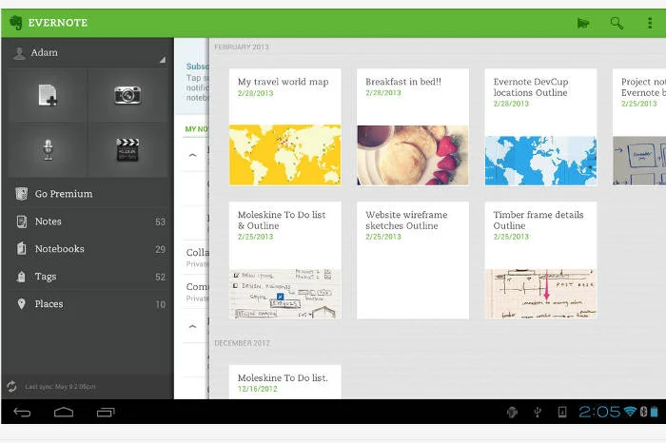Open Go Premium in sidebar
666x443 pixels.
(88, 194)
